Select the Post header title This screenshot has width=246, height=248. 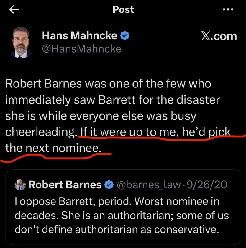pos(123,9)
